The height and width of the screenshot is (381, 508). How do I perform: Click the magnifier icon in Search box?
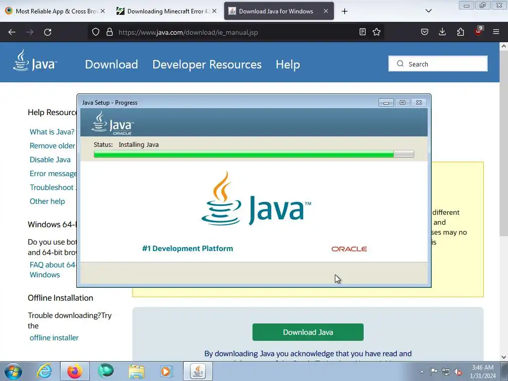pos(400,64)
